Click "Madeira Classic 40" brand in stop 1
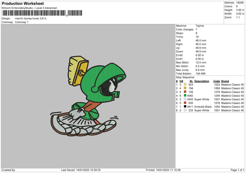Screen dimensions: 246x173 pos(232,84)
